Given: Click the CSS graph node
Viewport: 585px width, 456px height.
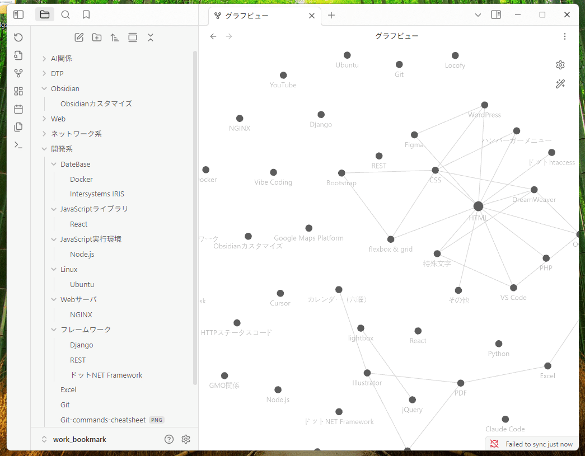Looking at the screenshot, I should (x=436, y=170).
